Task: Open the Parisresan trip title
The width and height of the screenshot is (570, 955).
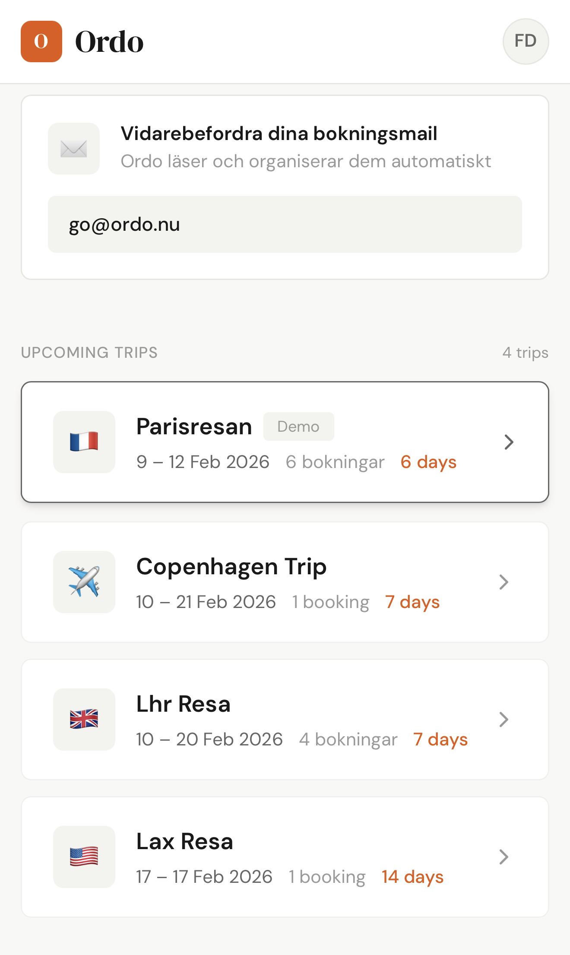Action: click(x=194, y=427)
